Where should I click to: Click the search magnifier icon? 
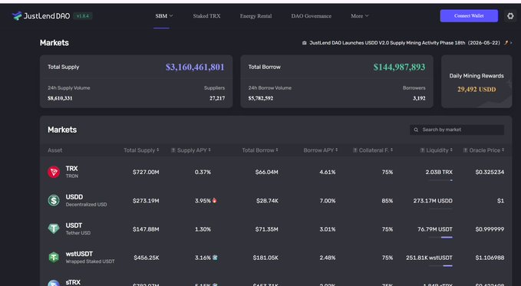(416, 130)
